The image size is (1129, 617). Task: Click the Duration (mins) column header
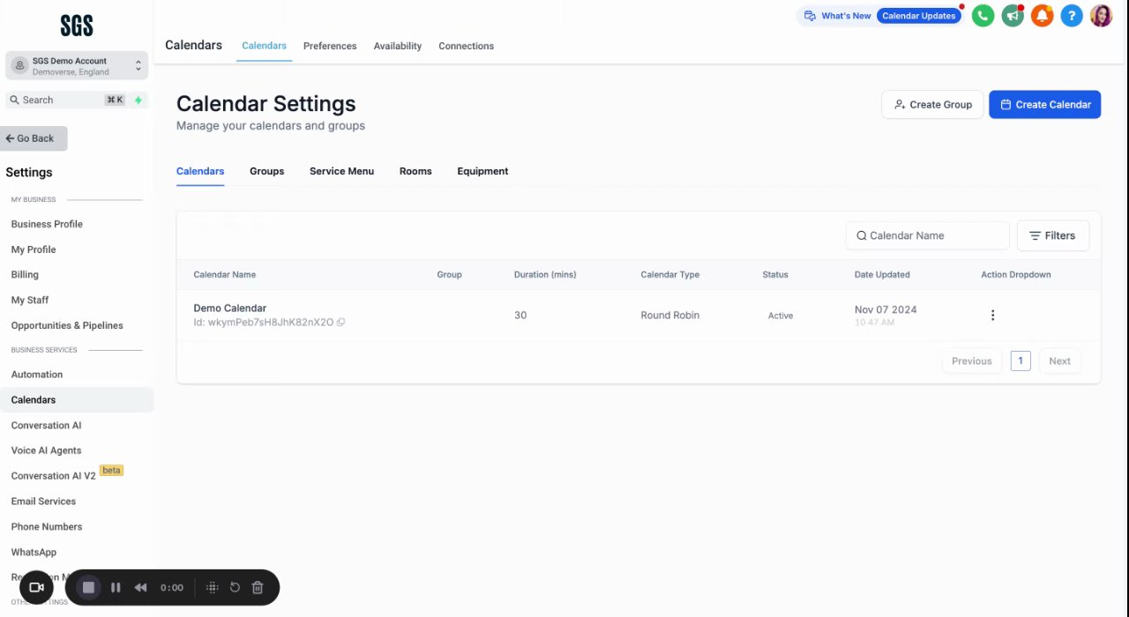545,275
